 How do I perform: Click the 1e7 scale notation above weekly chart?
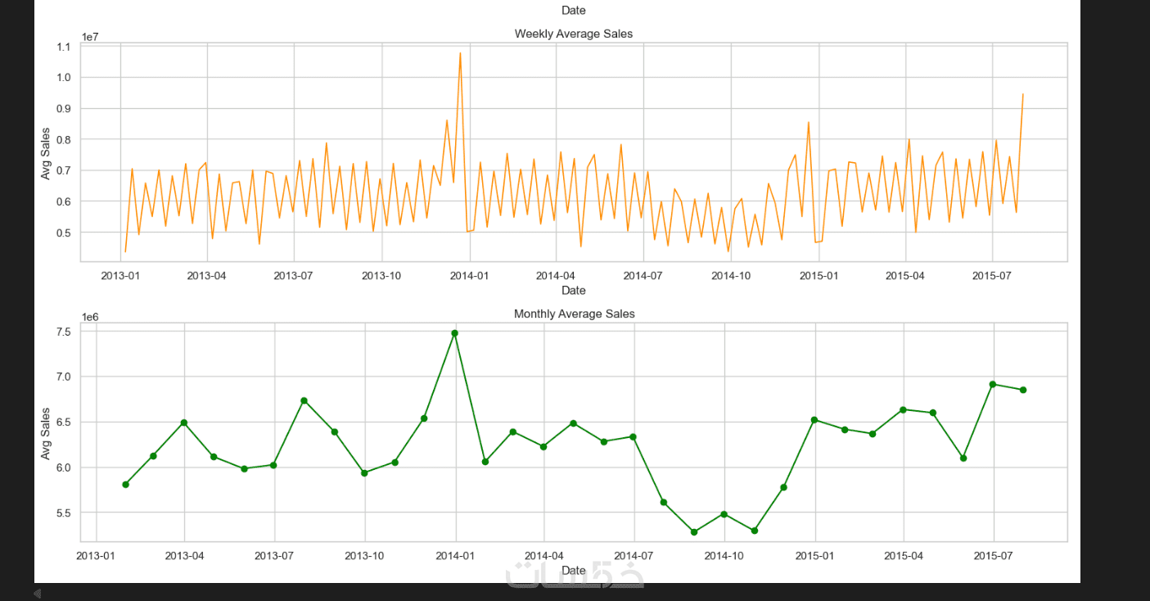pyautogui.click(x=91, y=37)
